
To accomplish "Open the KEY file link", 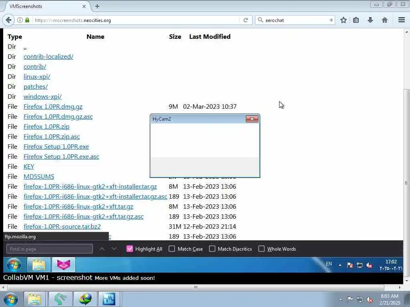I will 29,167.
